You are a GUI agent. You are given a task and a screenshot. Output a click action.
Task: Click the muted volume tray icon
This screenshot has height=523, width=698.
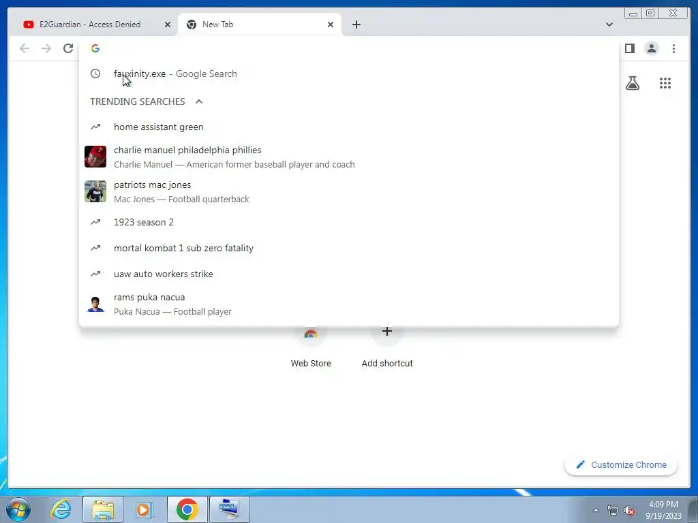pos(629,511)
